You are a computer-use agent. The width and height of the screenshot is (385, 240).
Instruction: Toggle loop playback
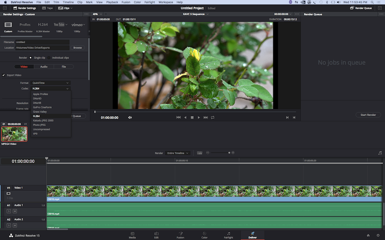click(213, 118)
